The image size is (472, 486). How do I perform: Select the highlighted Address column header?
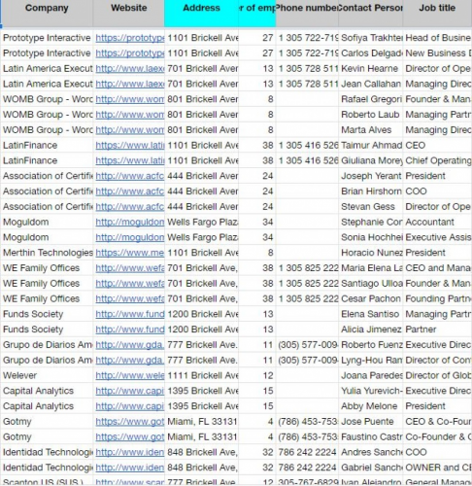[201, 13]
